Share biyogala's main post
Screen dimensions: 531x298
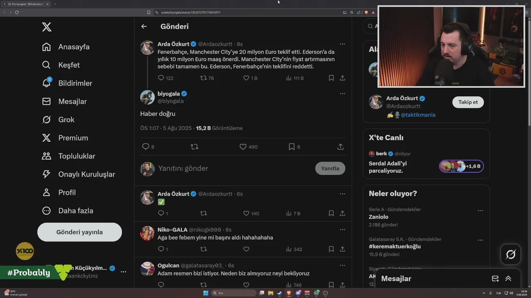tap(340, 147)
